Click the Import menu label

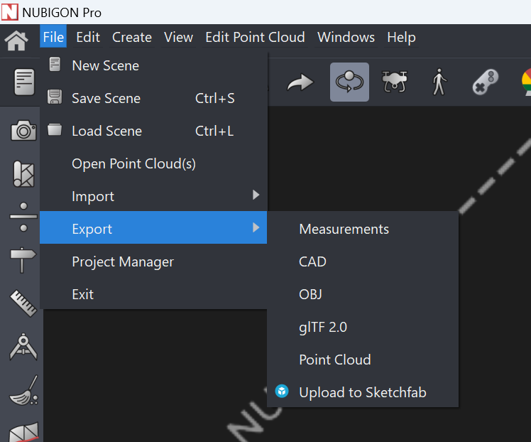click(x=93, y=197)
